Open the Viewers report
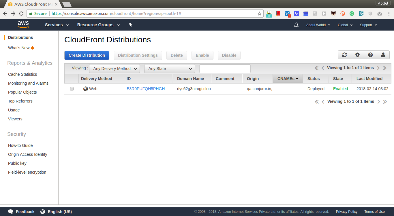The image size is (394, 216). pos(15,119)
